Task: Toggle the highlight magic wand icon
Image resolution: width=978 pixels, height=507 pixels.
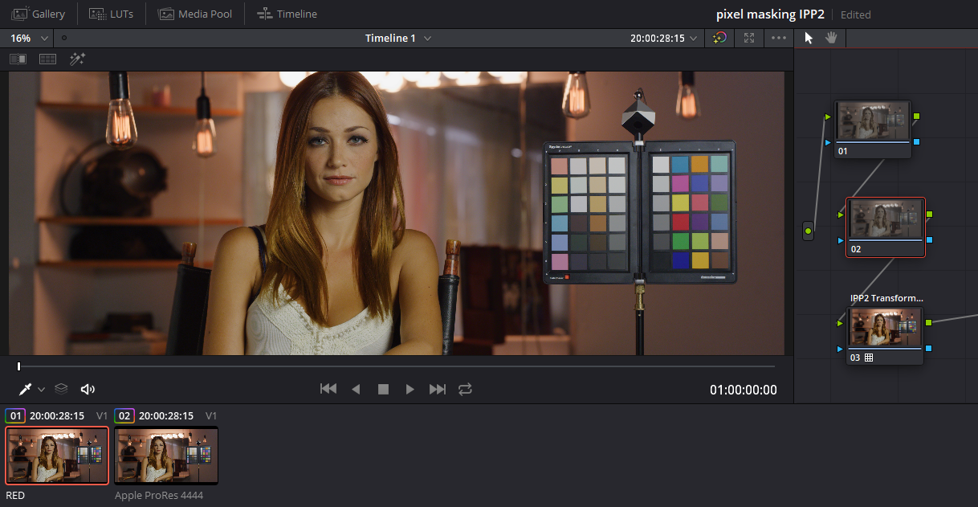Action: 77,59
